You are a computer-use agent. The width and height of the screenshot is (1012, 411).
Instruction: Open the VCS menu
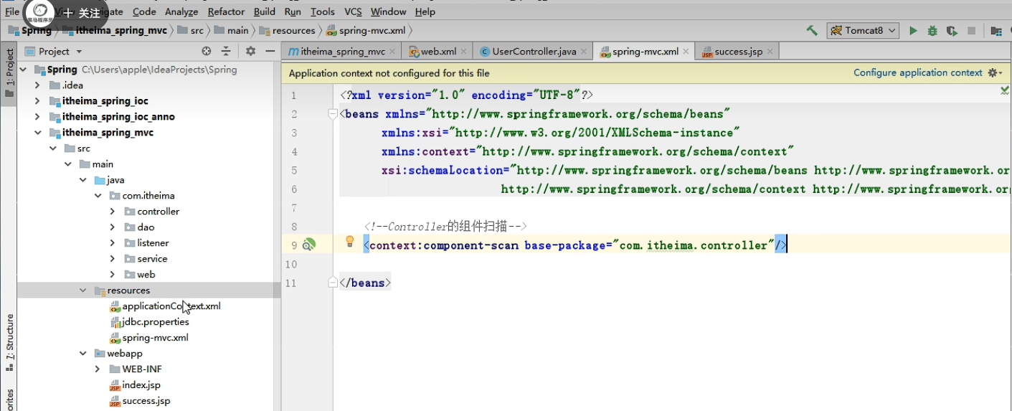click(353, 11)
